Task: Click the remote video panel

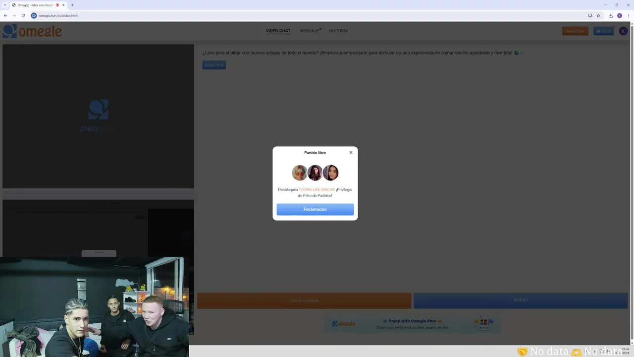Action: (x=98, y=117)
